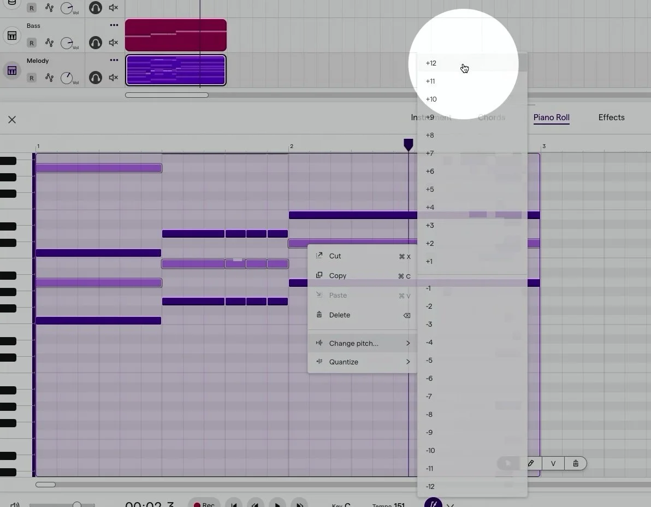Image resolution: width=651 pixels, height=507 pixels.
Task: Select +1 pitch shift option
Action: click(x=472, y=262)
